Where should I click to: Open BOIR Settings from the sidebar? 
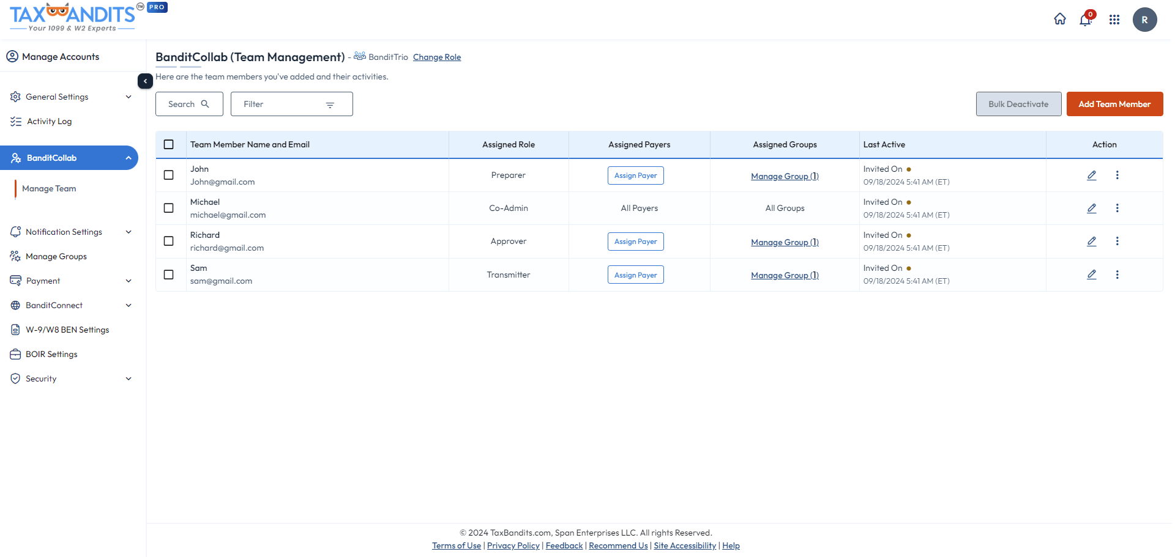coord(51,354)
